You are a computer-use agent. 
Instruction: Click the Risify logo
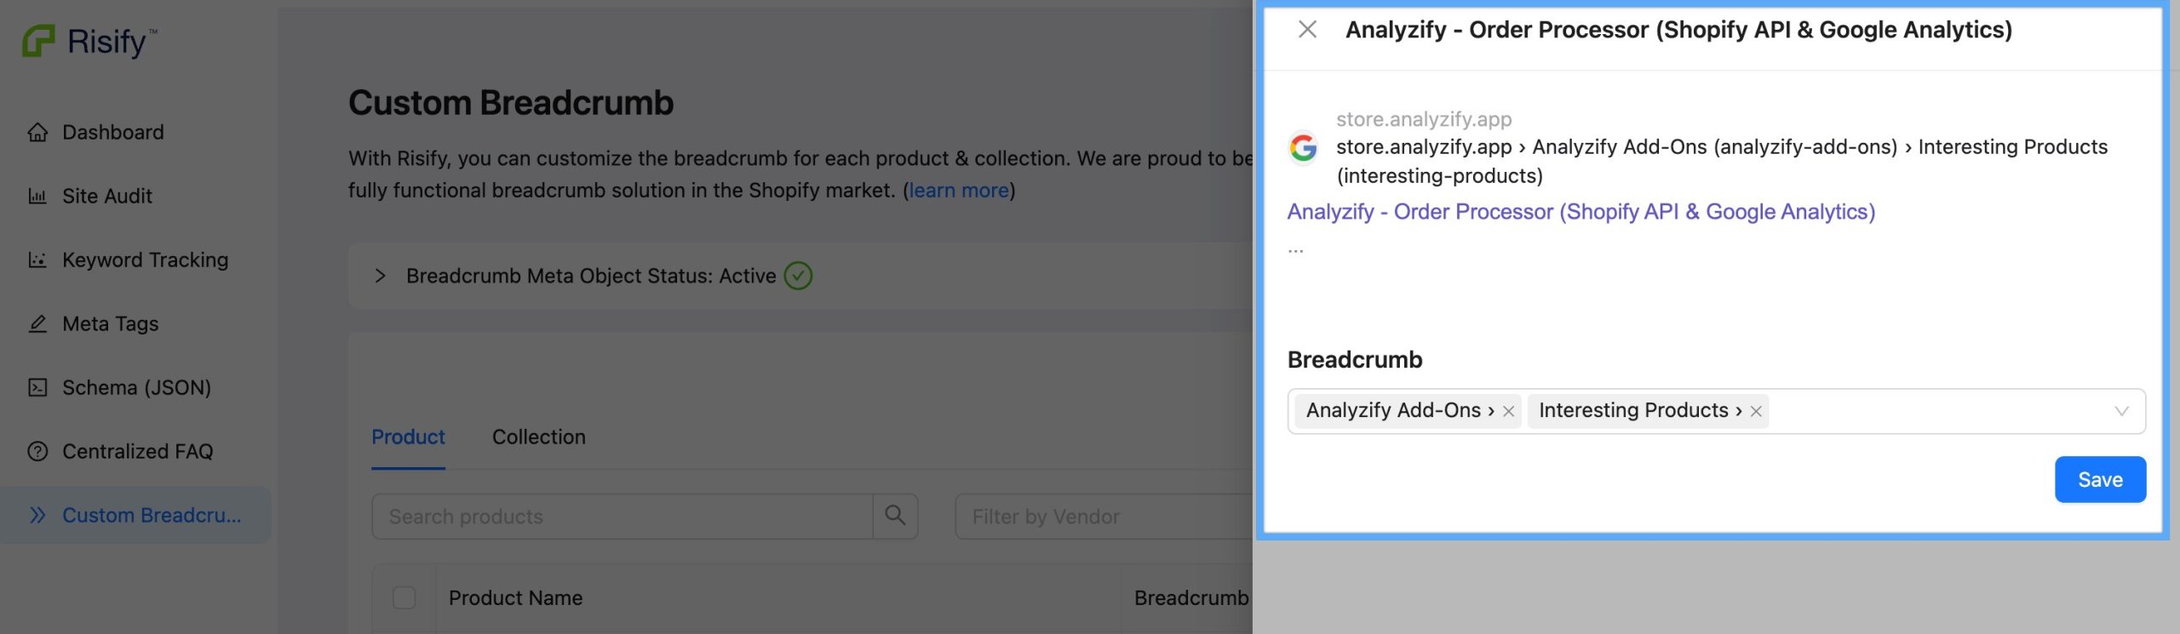[x=89, y=41]
